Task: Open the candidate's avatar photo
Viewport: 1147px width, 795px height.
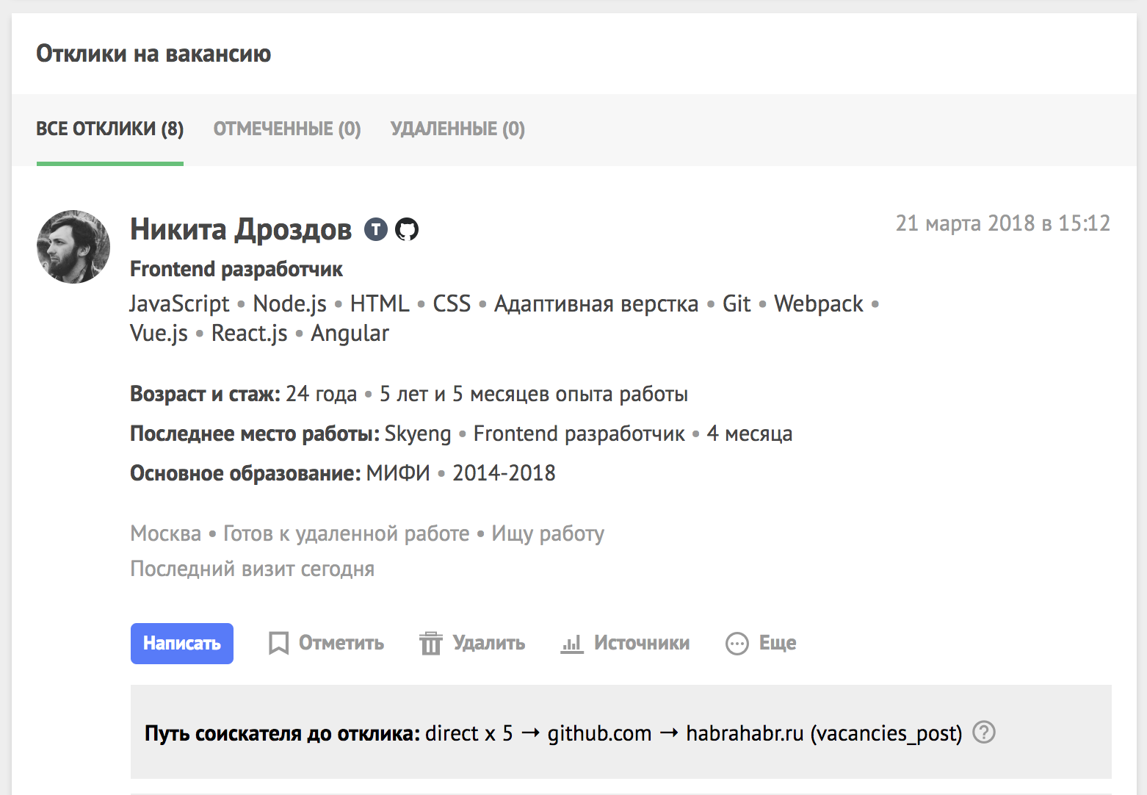Action: pos(73,247)
